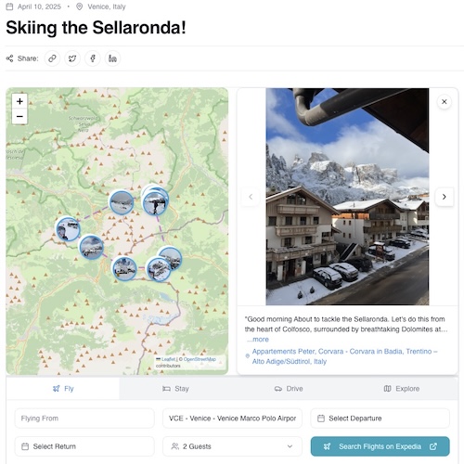Open the Leaflet attribution link on the map

pos(168,359)
